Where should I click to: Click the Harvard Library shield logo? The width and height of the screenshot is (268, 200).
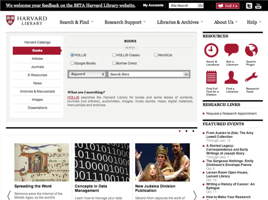pyautogui.click(x=10, y=20)
